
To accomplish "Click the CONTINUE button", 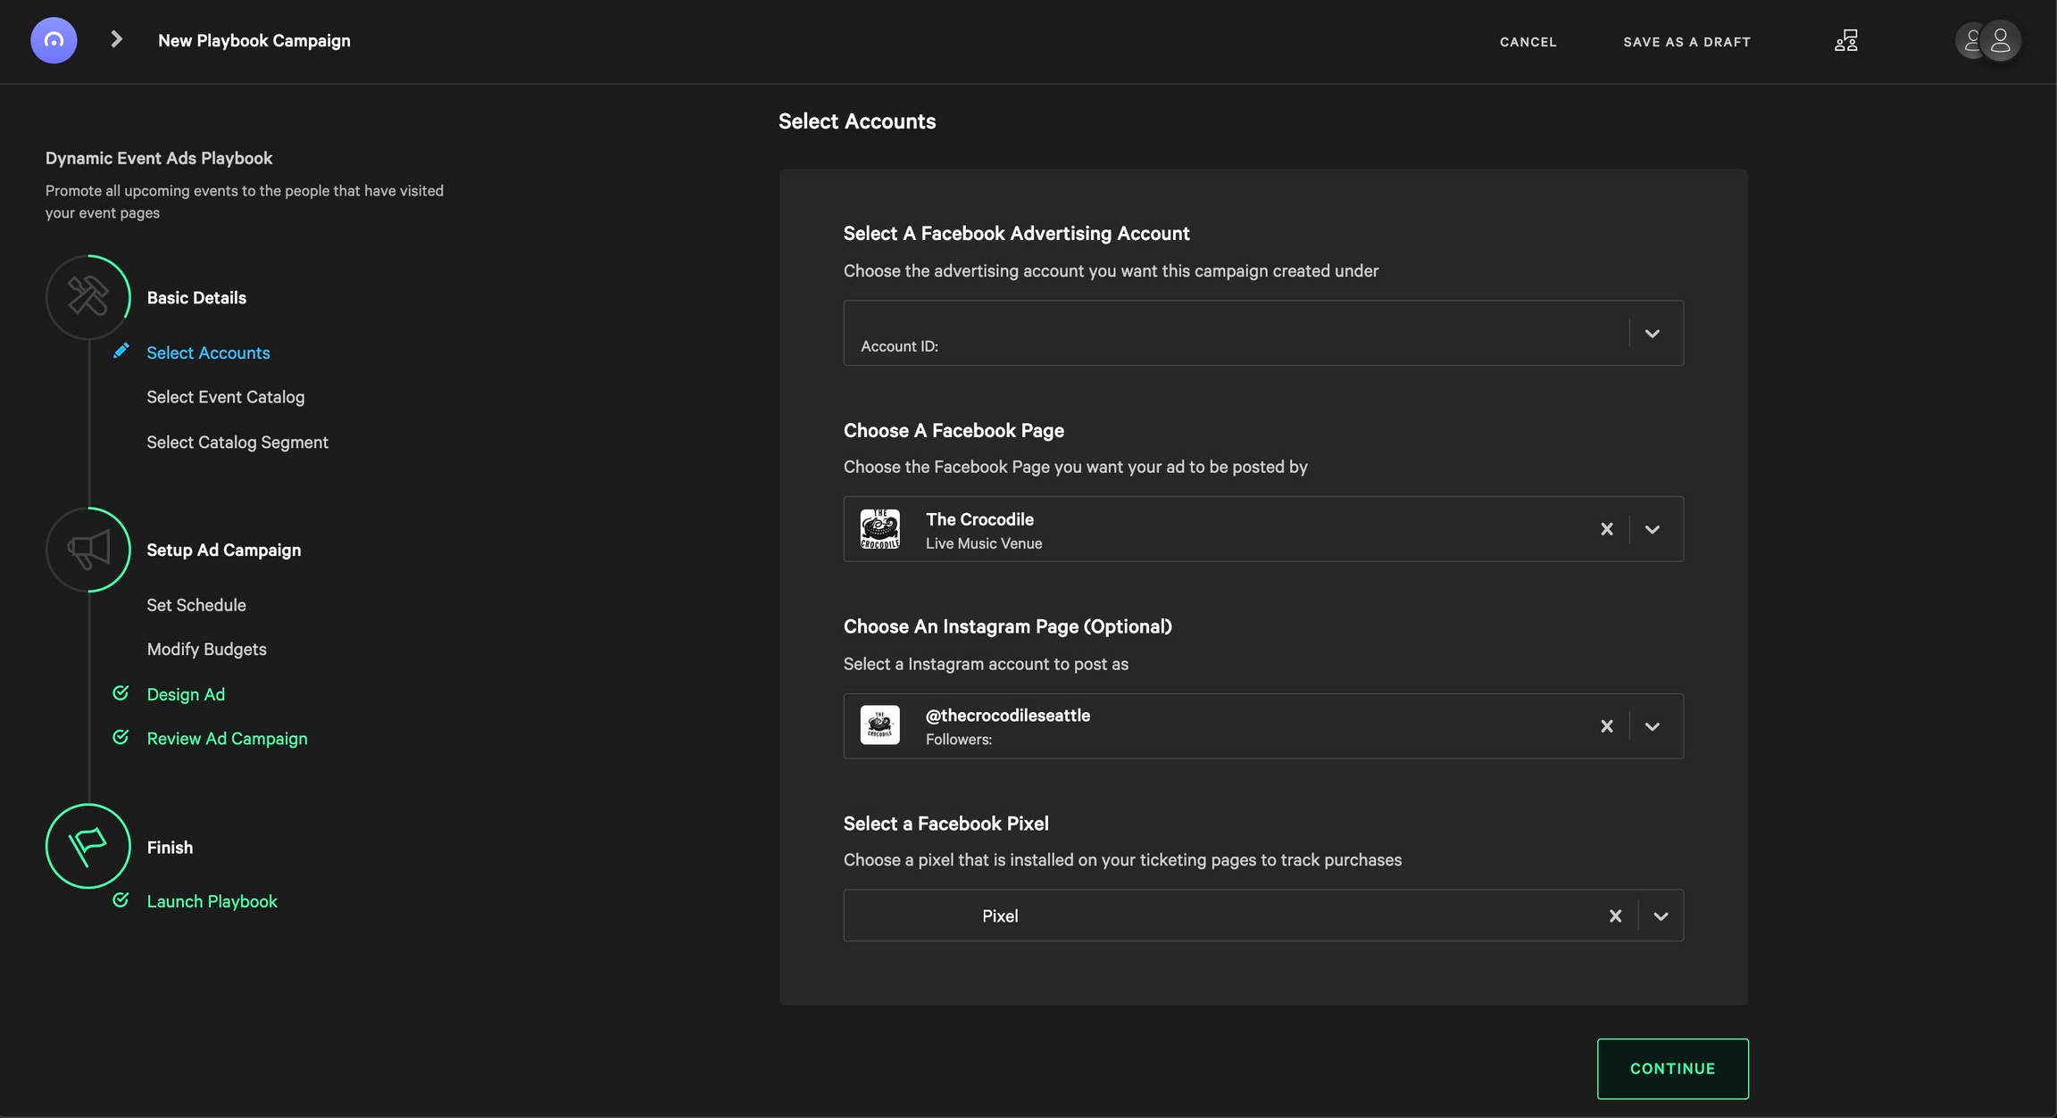I will pos(1673,1069).
